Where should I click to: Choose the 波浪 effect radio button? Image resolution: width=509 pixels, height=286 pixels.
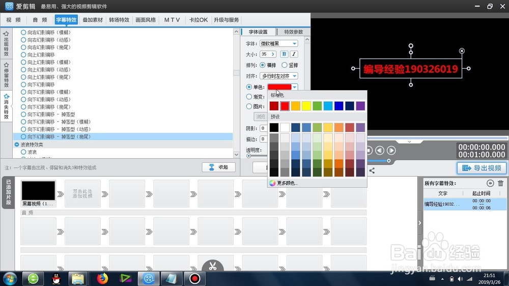23,152
